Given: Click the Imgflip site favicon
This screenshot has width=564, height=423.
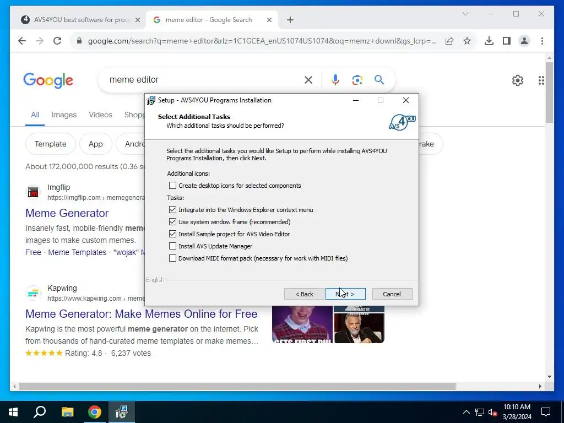Looking at the screenshot, I should click(x=33, y=192).
